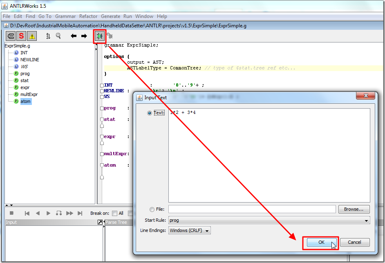385x263 pixels.
Task: Open the Find menu
Action: (x=30, y=16)
